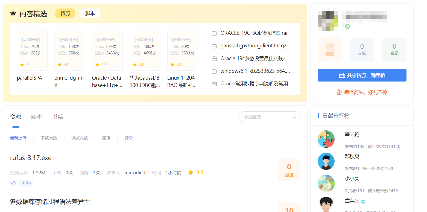Click the briefcase icon beside gaussdb_python_client.tar.gz
Viewport: 427px width, 212px height.
214,46
